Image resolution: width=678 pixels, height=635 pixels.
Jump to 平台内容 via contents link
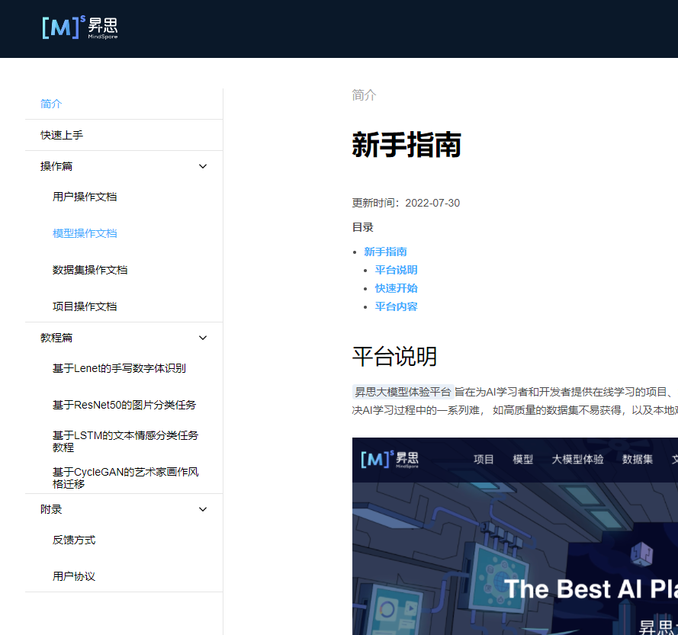396,306
